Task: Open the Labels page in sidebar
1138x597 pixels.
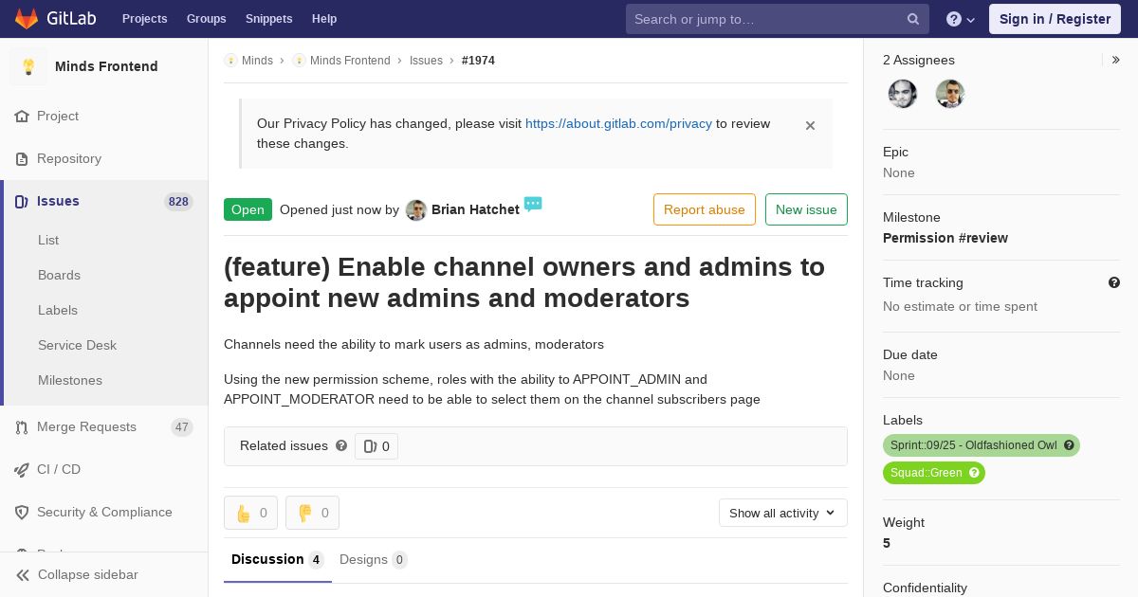Action: click(58, 310)
